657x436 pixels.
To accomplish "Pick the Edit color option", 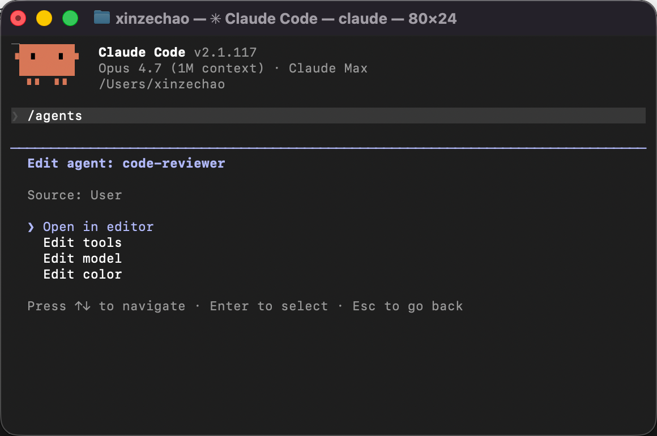I will [83, 275].
